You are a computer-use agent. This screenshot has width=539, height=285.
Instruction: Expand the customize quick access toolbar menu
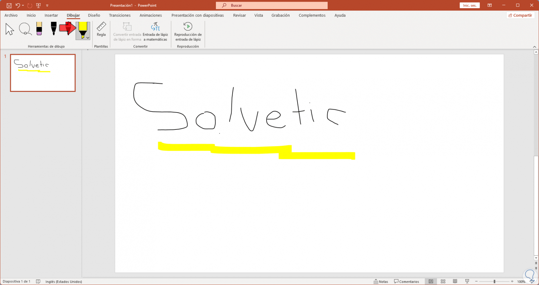(x=47, y=6)
